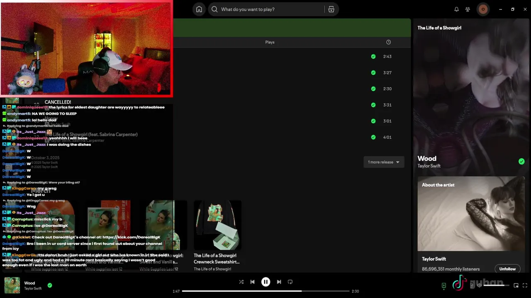
Task: Toggle saved checkmark for the 3:31 track
Action: pyautogui.click(x=373, y=105)
